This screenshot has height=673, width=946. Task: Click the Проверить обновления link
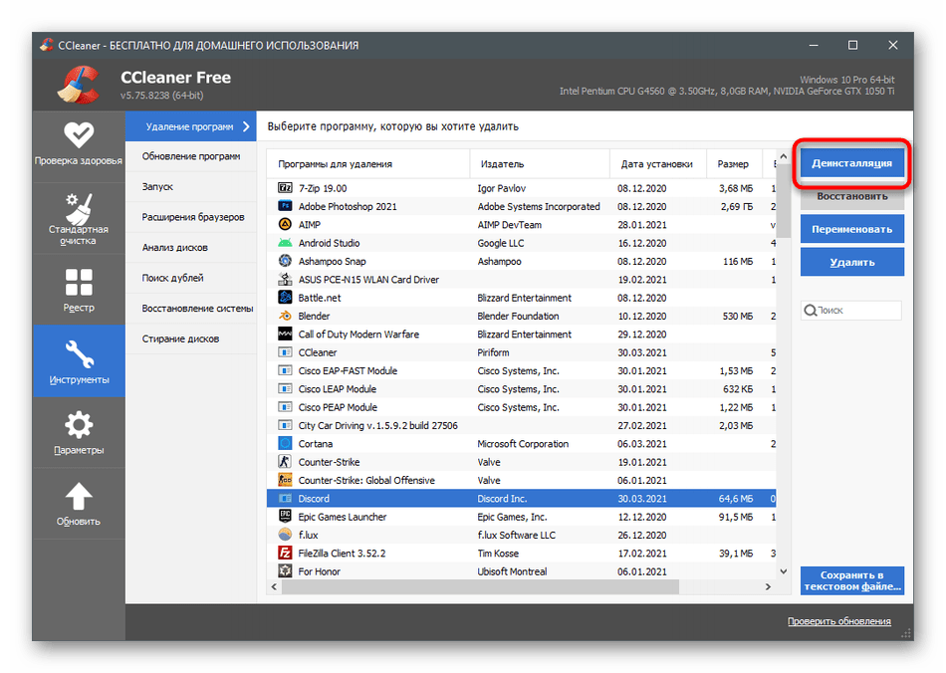pyautogui.click(x=838, y=621)
